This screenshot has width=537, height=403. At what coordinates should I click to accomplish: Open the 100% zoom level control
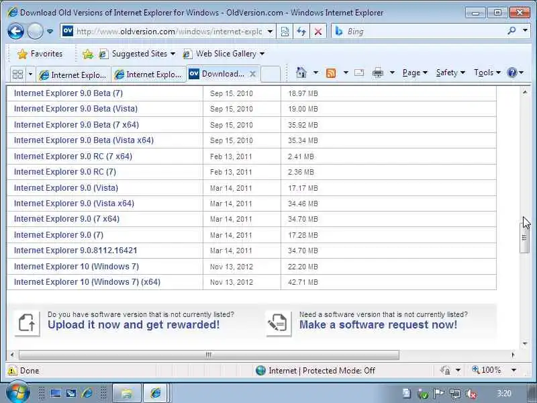click(494, 370)
